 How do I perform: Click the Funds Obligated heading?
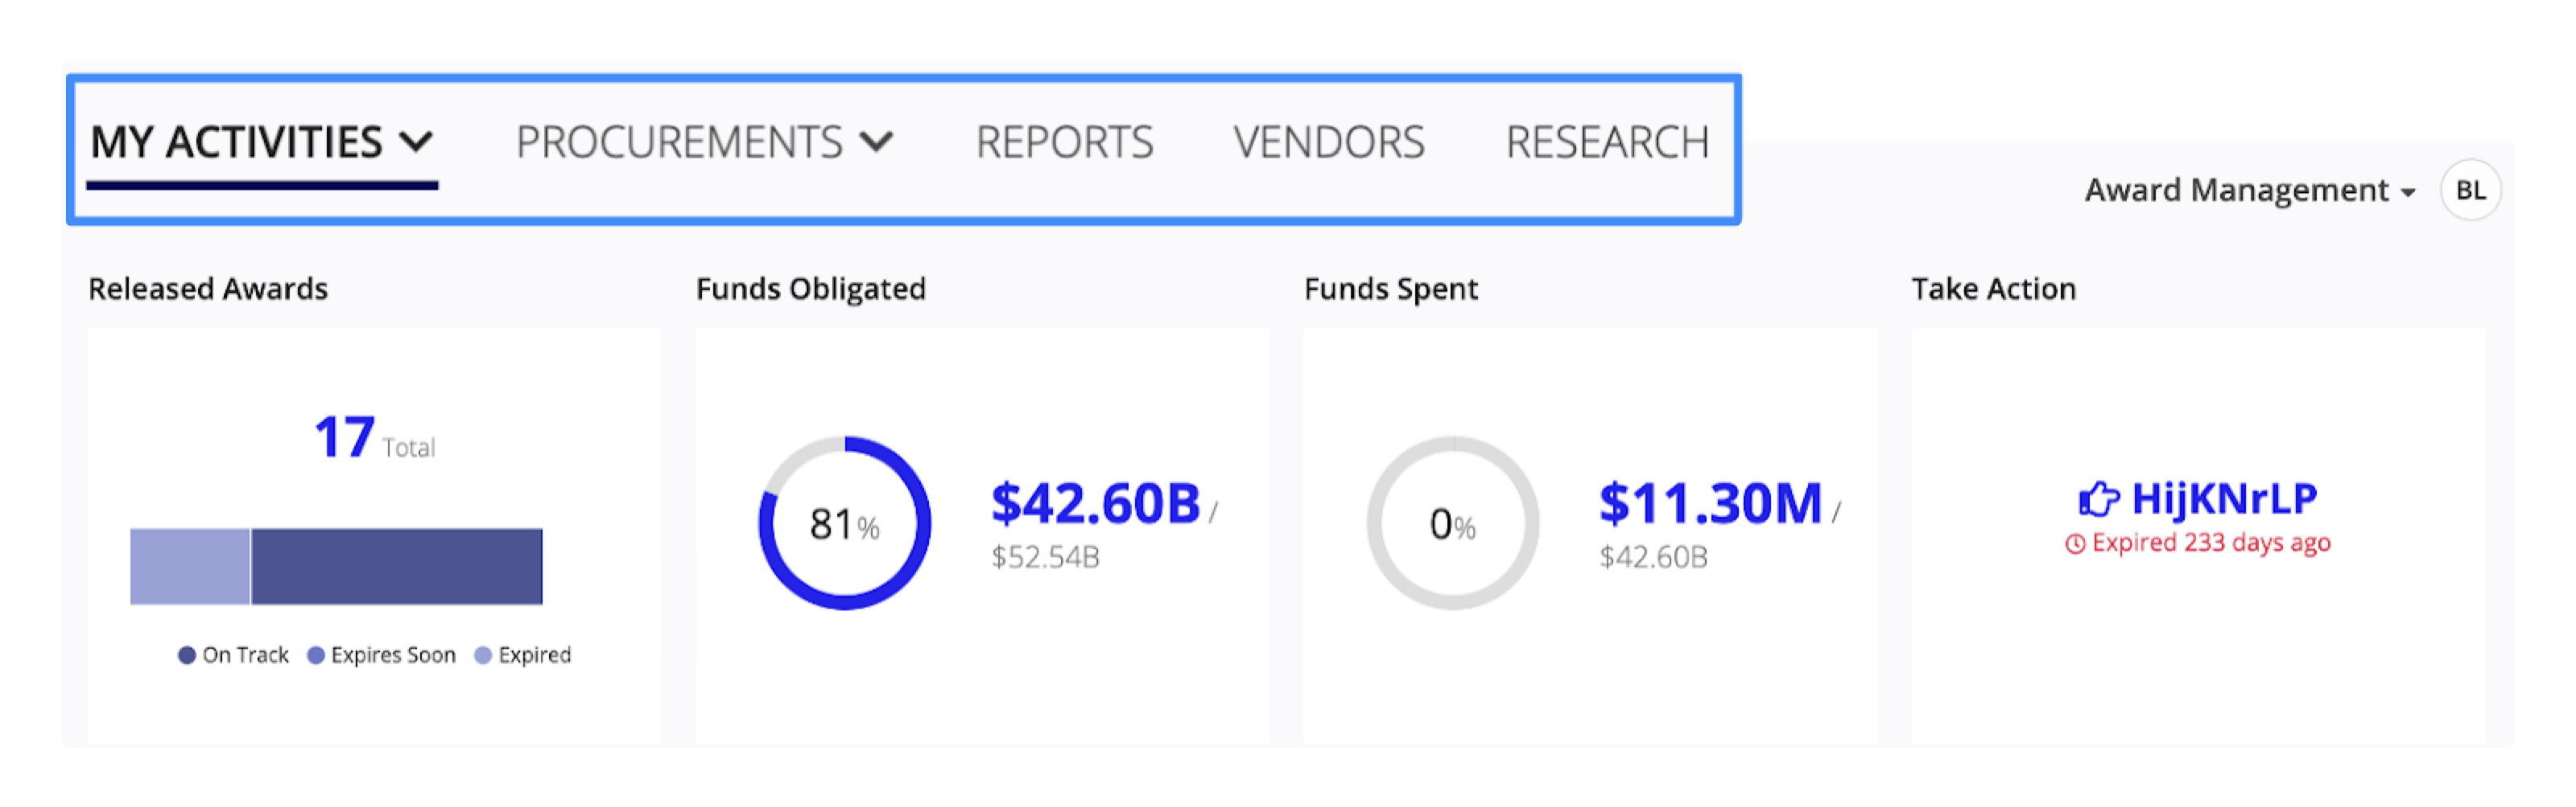[811, 289]
